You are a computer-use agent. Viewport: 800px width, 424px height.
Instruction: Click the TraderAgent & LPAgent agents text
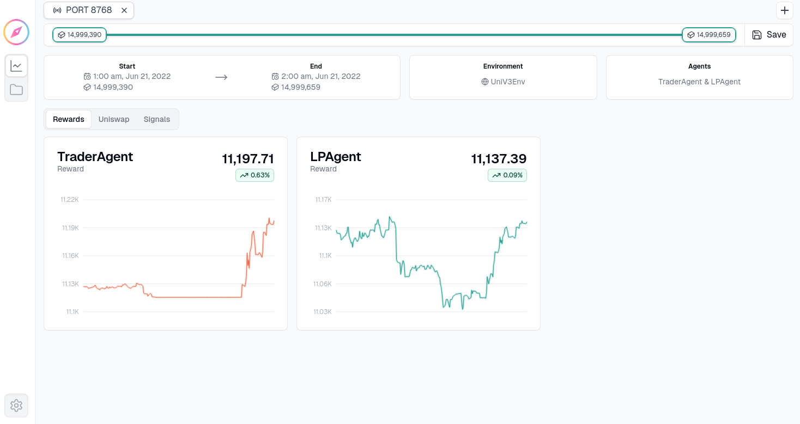(700, 82)
